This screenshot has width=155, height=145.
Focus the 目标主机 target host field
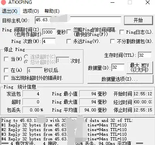(x=78, y=20)
